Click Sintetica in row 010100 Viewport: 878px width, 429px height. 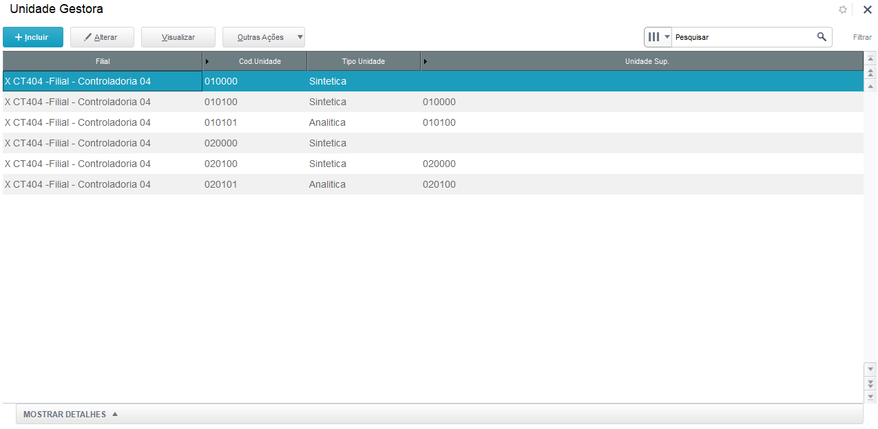pos(328,102)
